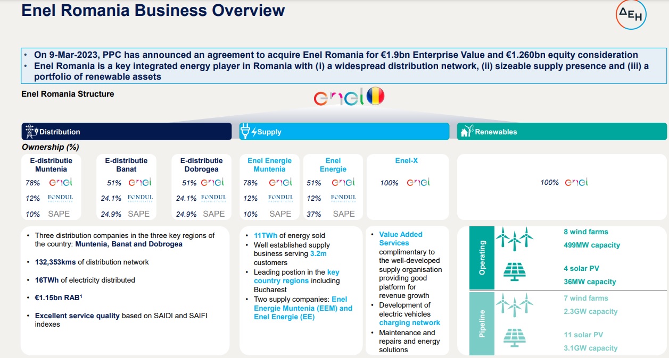Click the Enel-X card title
The height and width of the screenshot is (358, 669).
point(406,160)
